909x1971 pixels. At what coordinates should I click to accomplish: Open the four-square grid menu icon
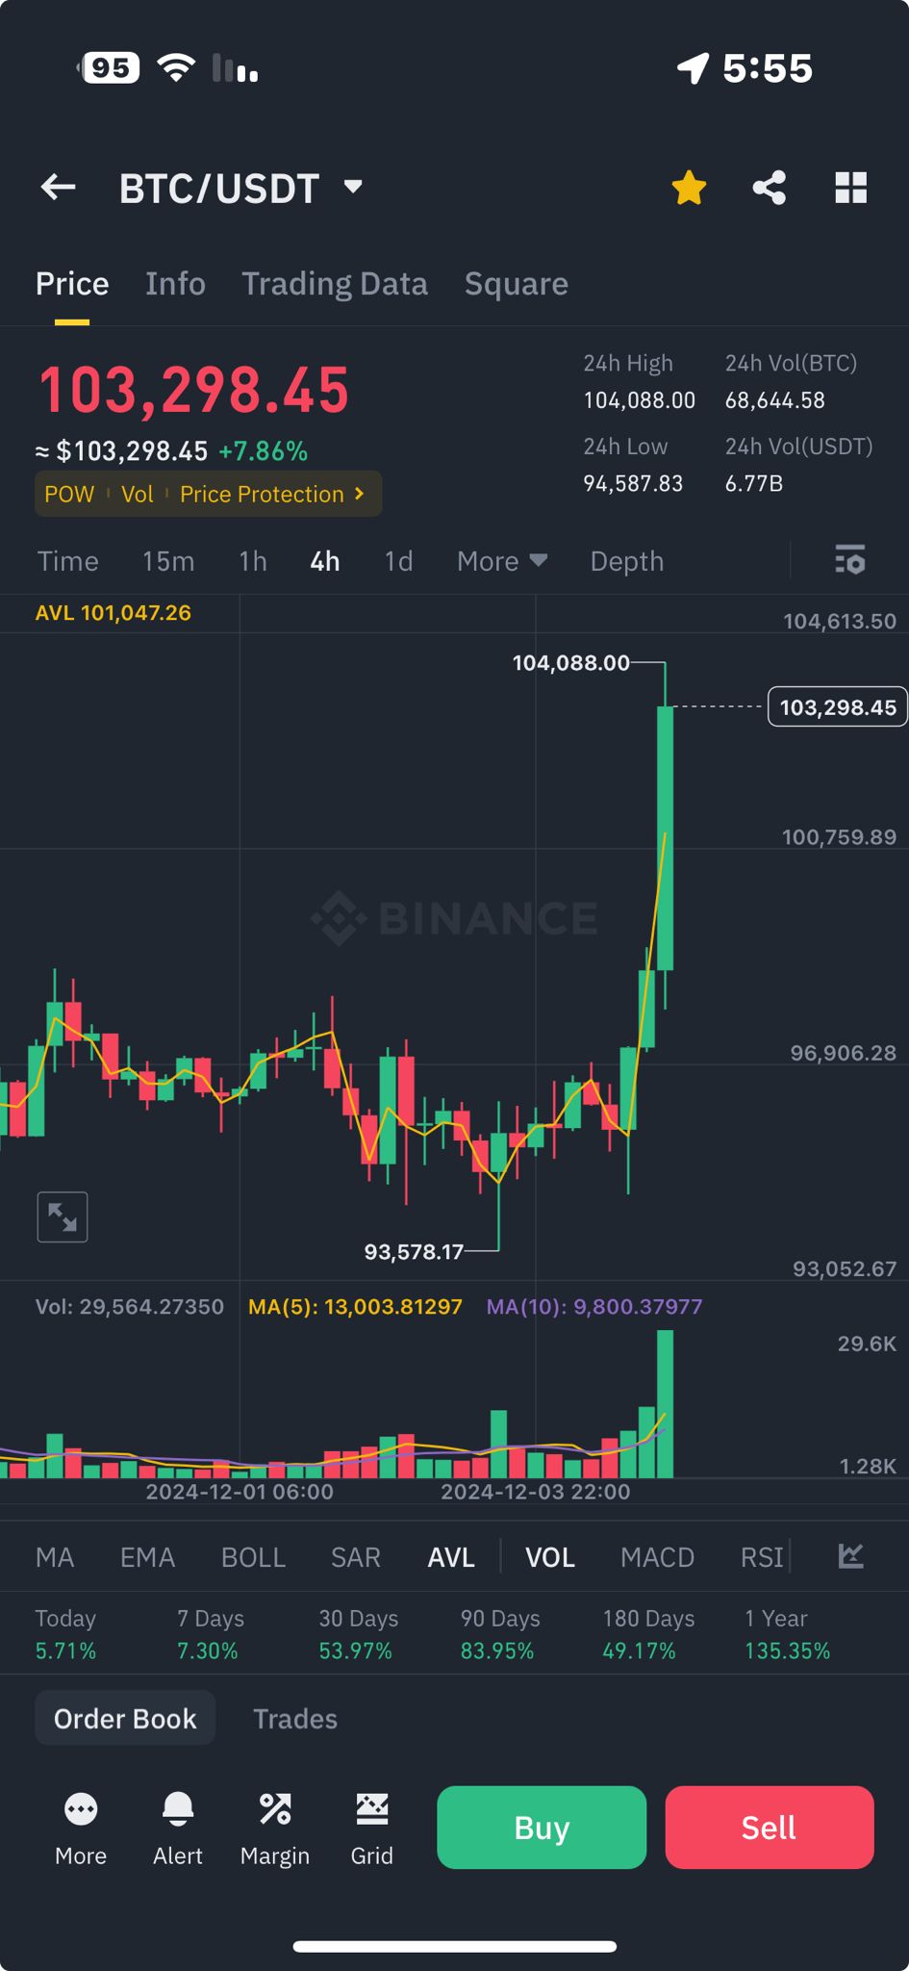point(850,188)
